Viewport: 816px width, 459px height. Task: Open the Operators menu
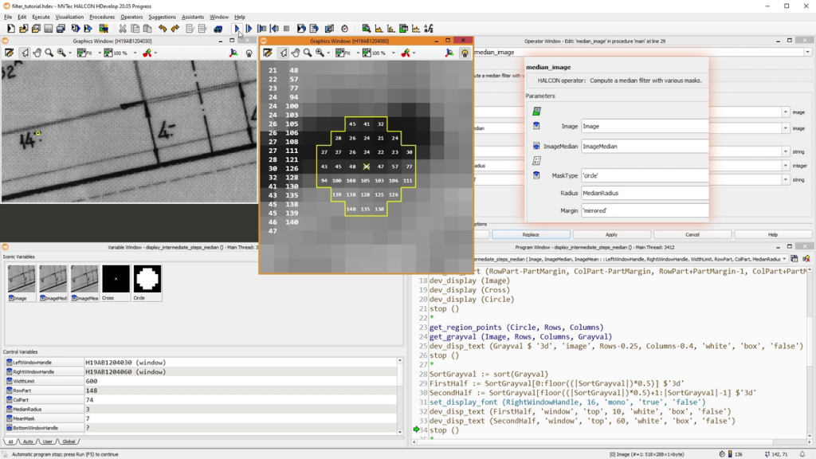(131, 17)
